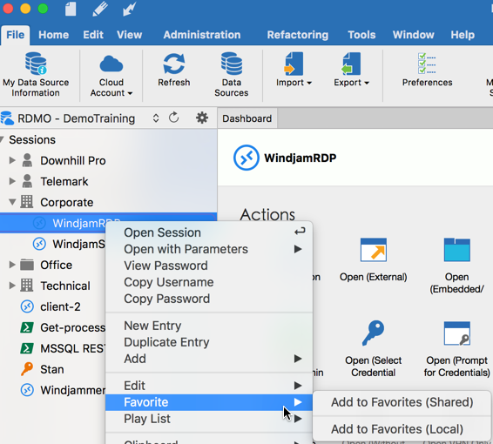This screenshot has height=444, width=493.
Task: Click the WindjamRDP icon in dashboard header
Action: [x=246, y=158]
